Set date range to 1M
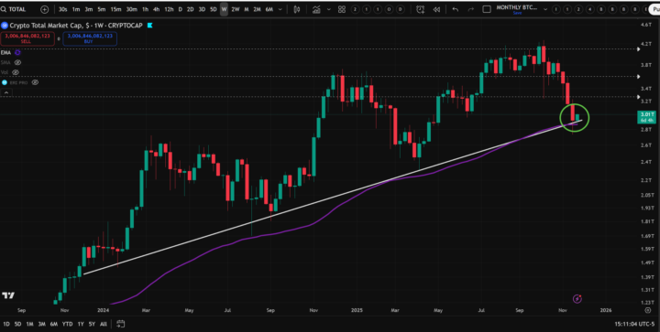This screenshot has width=660, height=332. pos(30,324)
